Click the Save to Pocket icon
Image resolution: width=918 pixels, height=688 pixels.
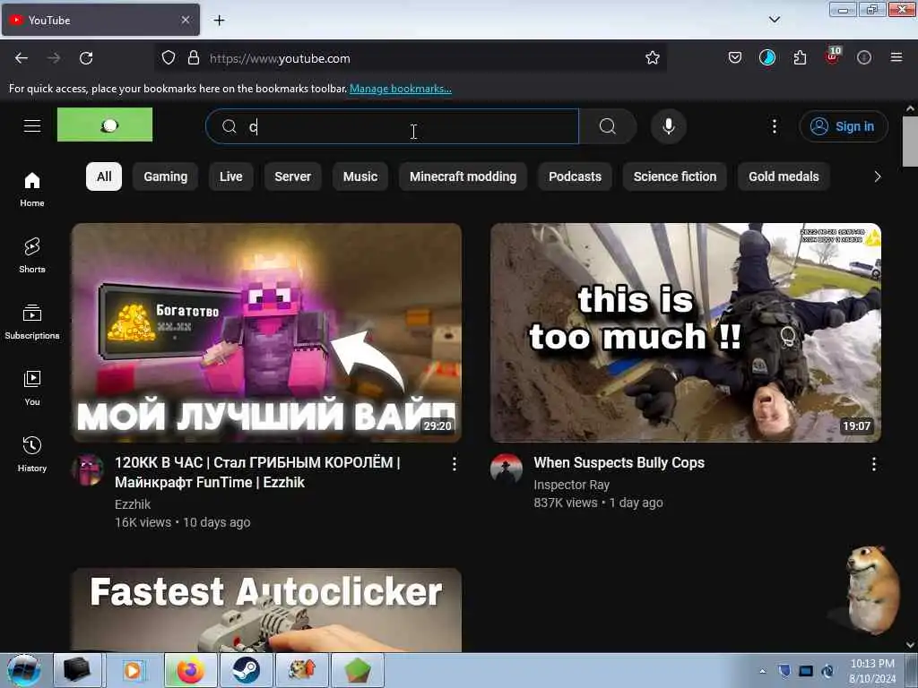coord(735,58)
